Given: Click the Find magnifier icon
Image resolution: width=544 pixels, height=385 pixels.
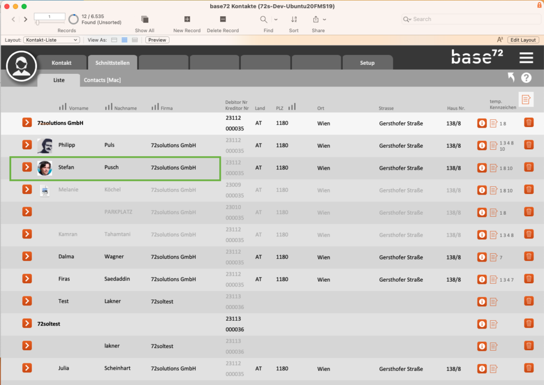Looking at the screenshot, I should (x=264, y=20).
